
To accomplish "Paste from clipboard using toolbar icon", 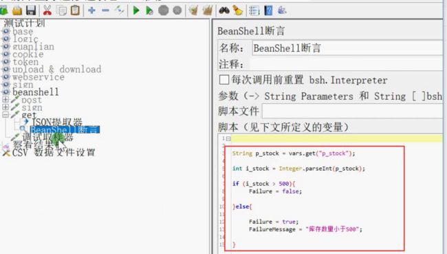I will [75, 10].
